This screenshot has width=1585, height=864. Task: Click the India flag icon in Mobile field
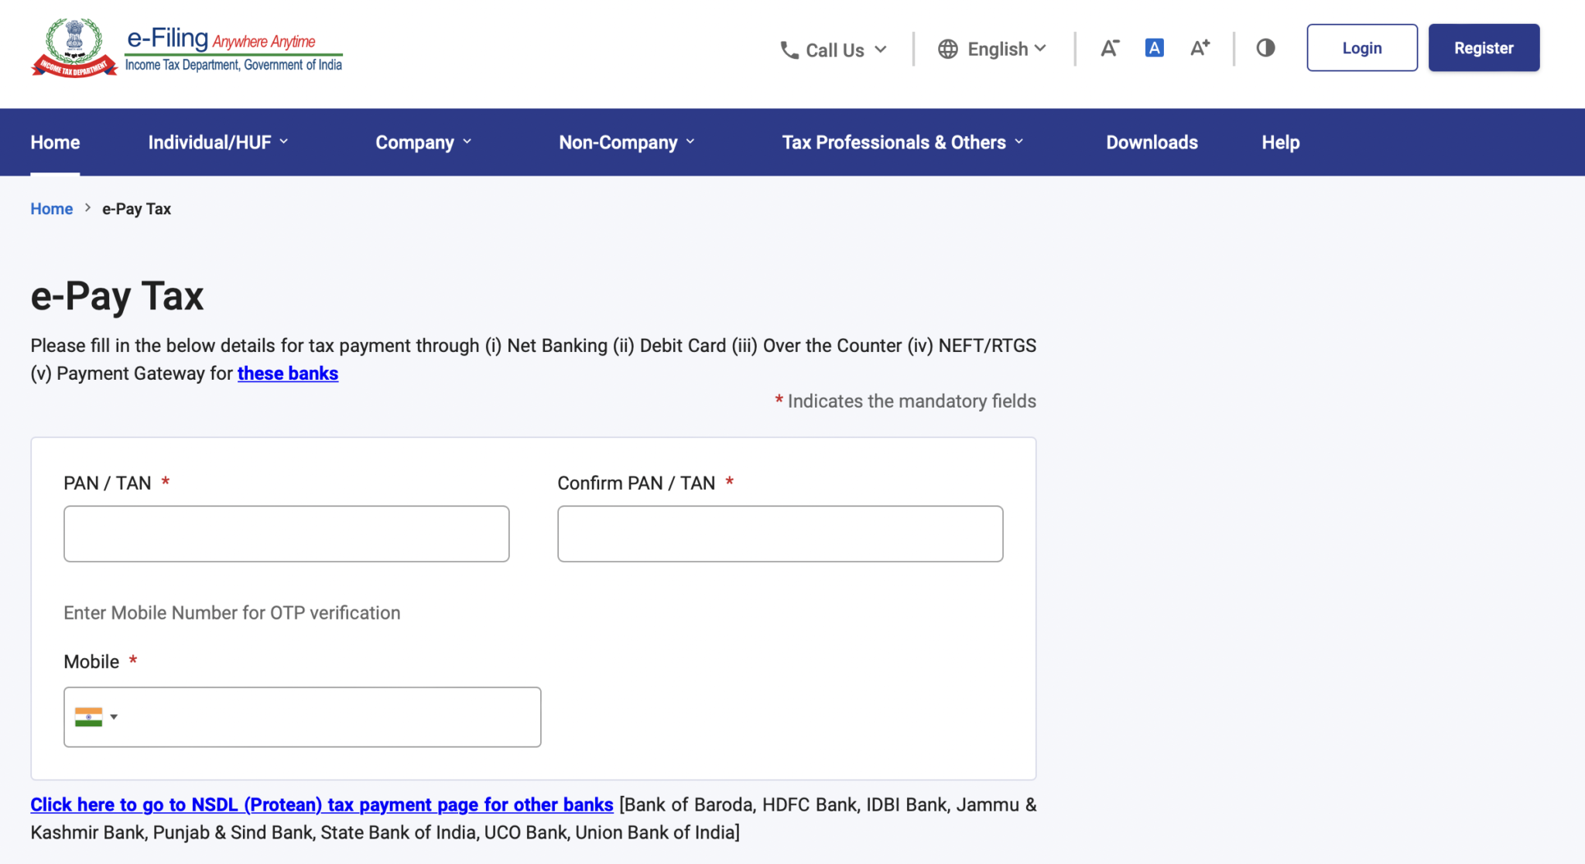(x=88, y=716)
